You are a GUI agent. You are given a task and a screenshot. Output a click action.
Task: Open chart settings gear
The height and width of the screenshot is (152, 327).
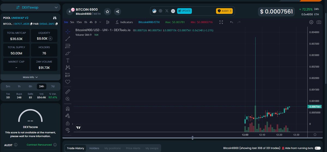pyautogui.click(x=311, y=22)
